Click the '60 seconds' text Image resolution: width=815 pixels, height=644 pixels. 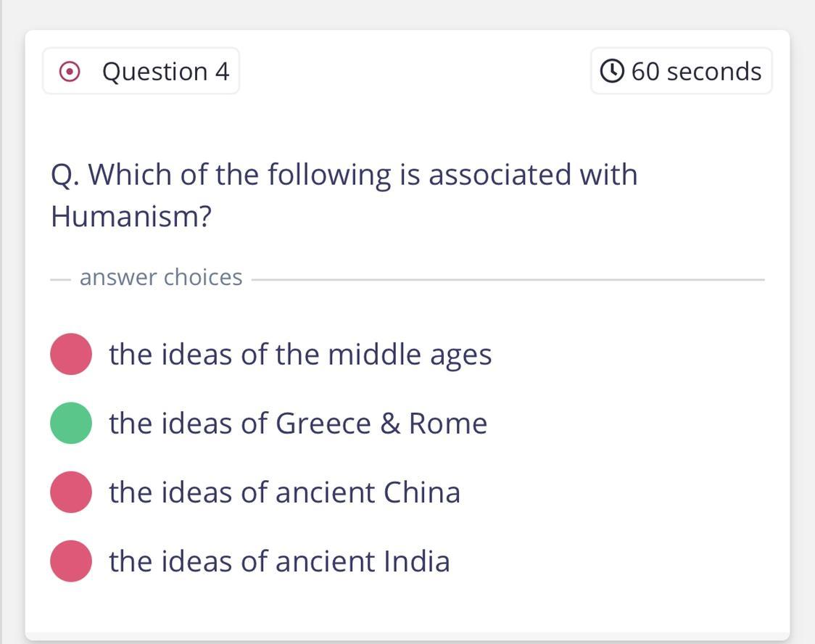(x=696, y=72)
